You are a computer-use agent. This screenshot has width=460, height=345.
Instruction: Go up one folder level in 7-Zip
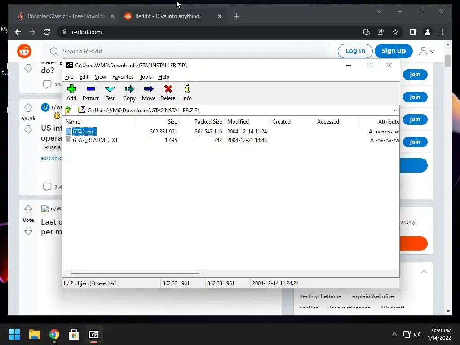tap(68, 110)
